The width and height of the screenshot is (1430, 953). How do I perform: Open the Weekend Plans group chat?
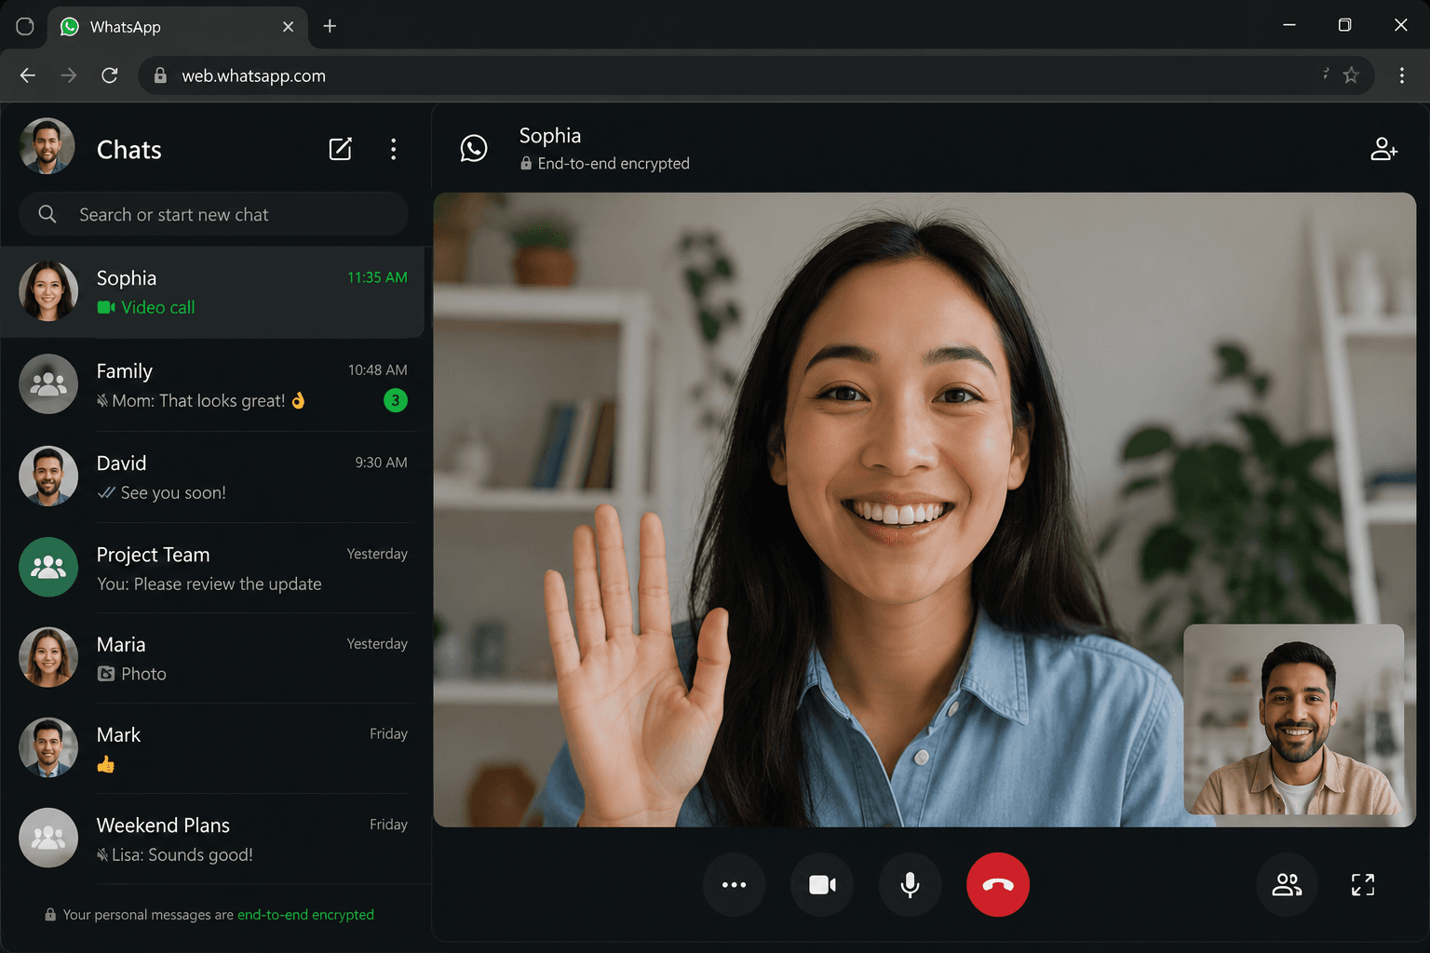click(212, 839)
